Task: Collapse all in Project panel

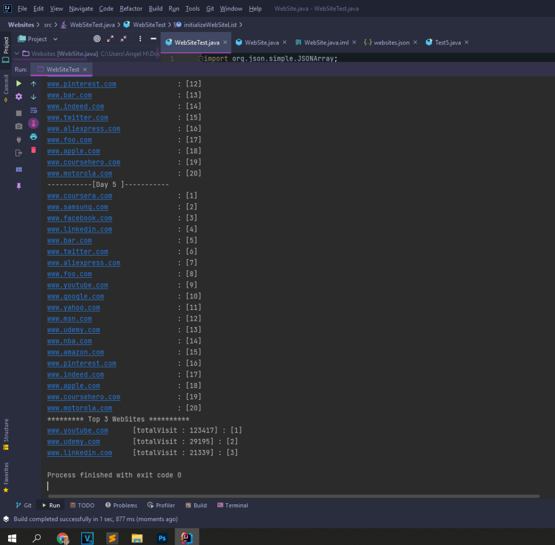Action: pos(124,38)
